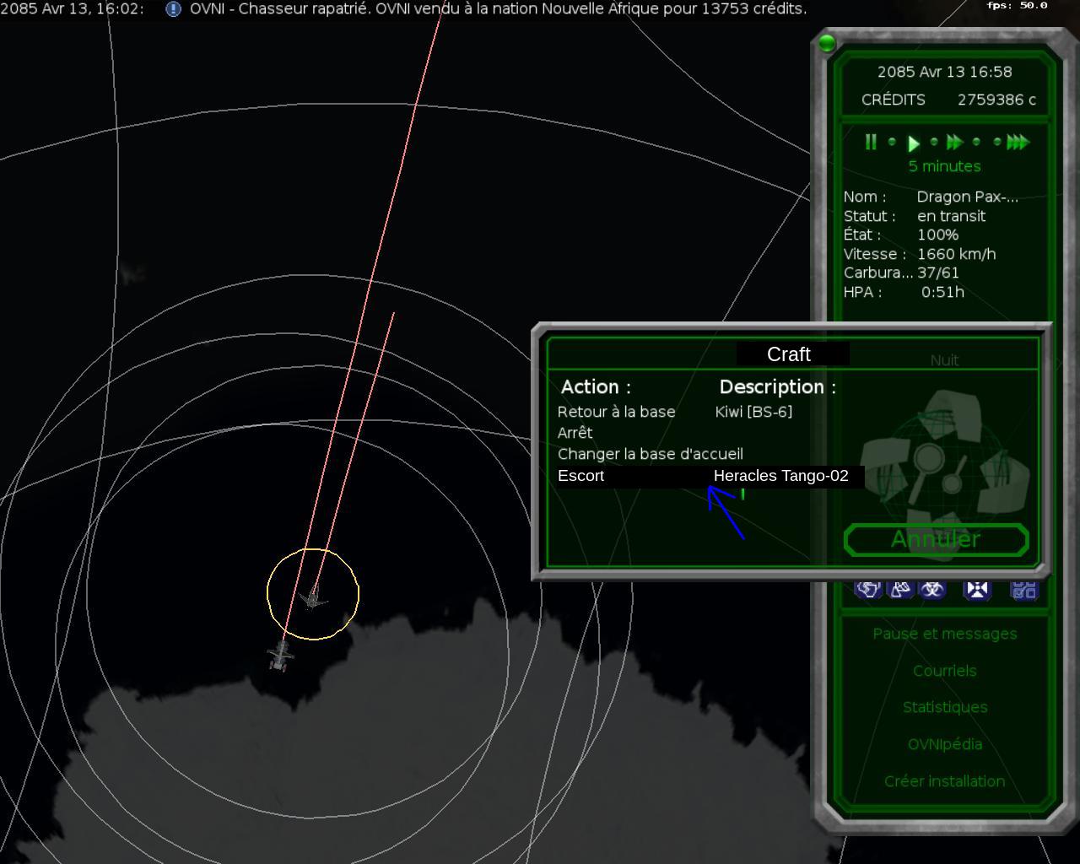Choose the 'Arrêt' action
The width and height of the screenshot is (1080, 864).
click(575, 433)
